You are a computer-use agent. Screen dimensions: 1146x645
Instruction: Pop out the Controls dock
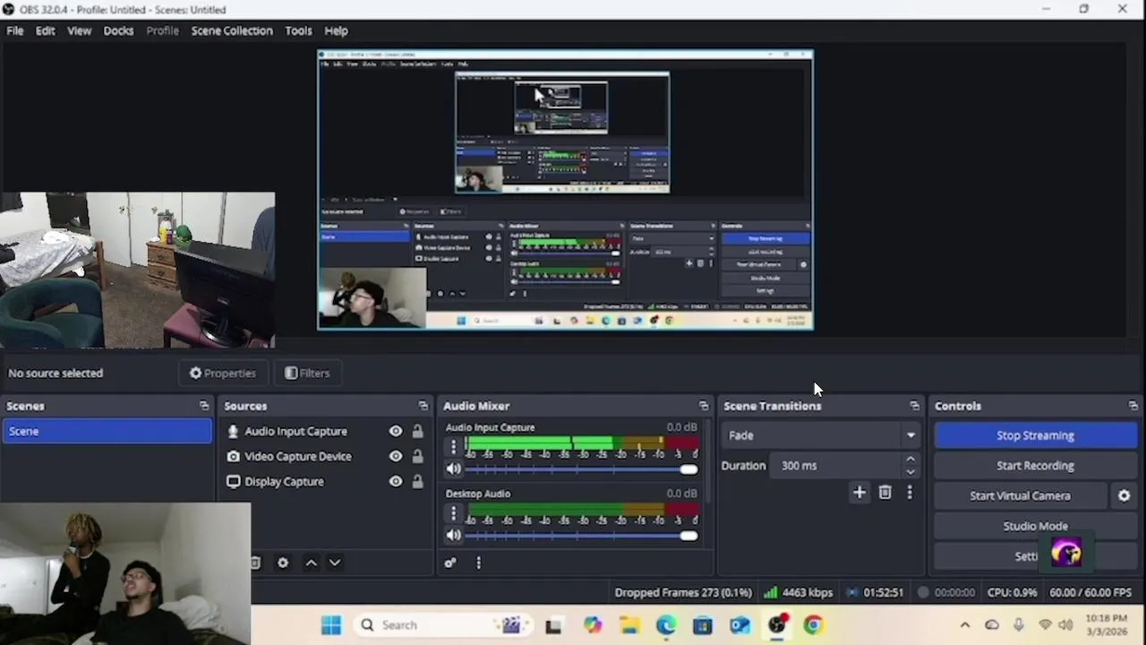click(1133, 406)
